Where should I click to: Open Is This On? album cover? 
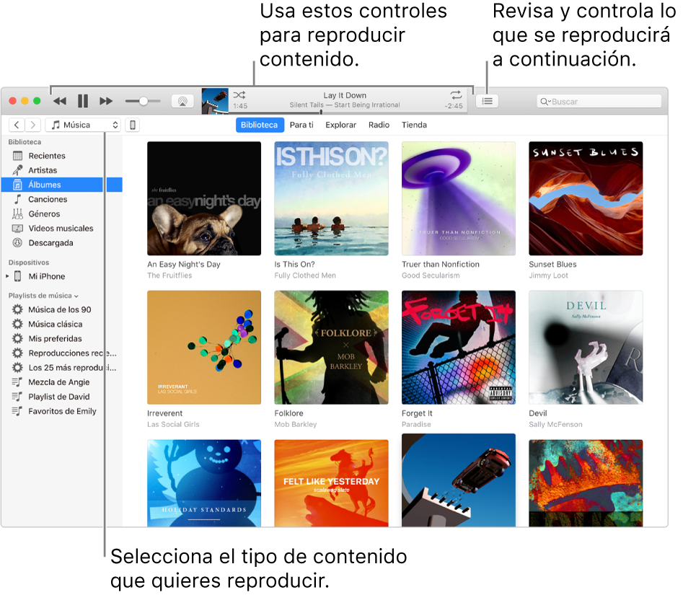[332, 198]
